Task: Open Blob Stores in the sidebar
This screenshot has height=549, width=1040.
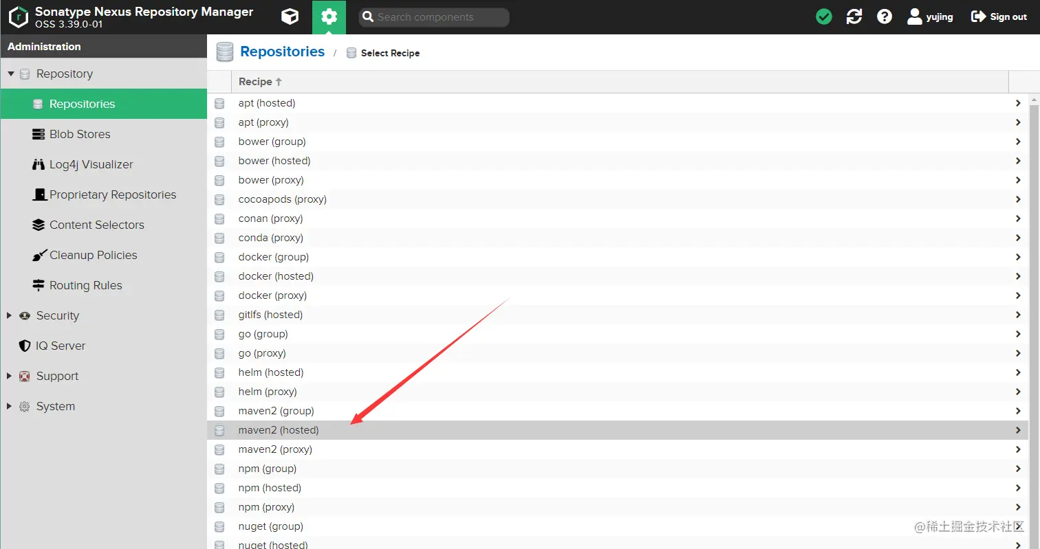Action: click(103, 134)
